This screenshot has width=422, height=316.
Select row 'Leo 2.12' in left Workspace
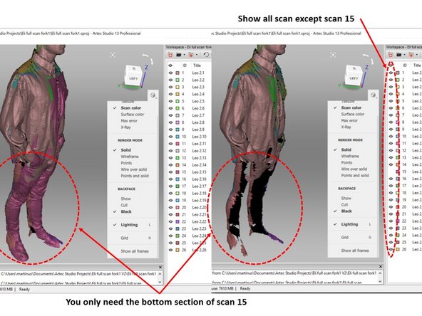[189, 151]
